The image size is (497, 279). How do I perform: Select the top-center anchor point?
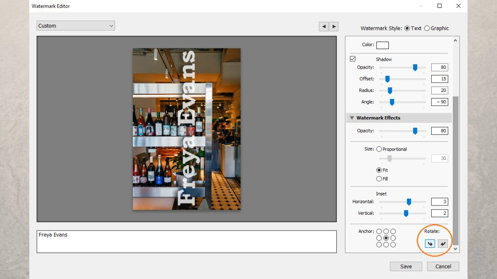386,231
